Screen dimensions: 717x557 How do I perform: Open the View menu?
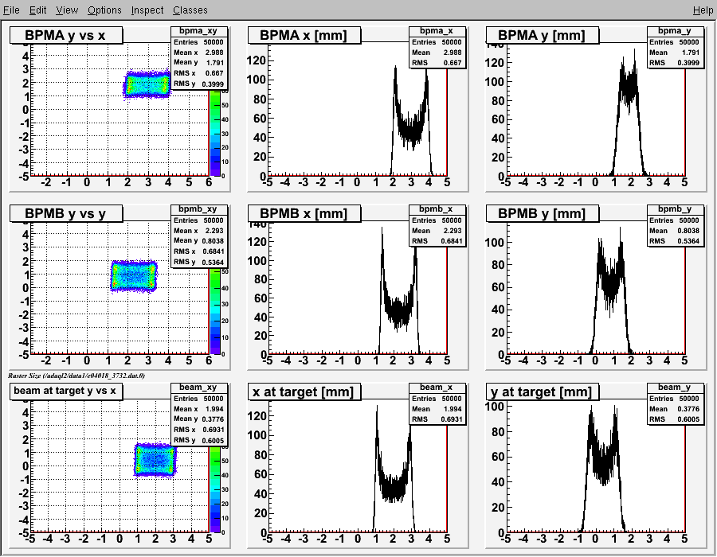pos(67,10)
